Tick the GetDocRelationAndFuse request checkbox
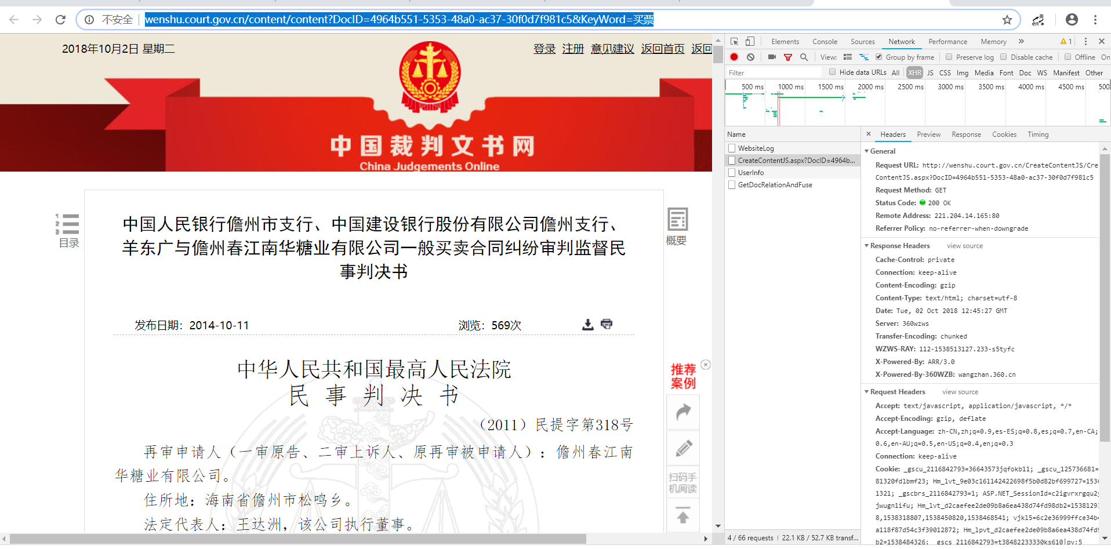Screen dimensions: 1111x549 [x=732, y=185]
